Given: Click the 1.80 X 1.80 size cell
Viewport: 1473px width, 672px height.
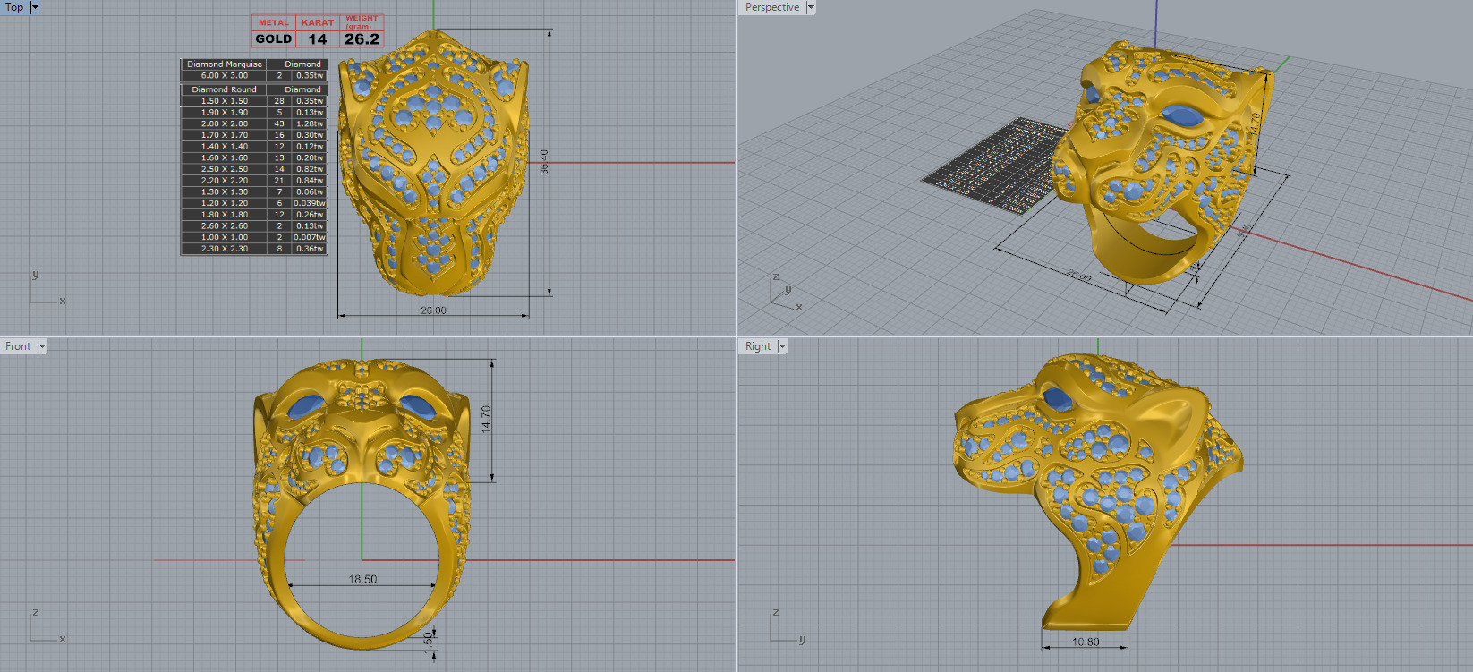Looking at the screenshot, I should [x=225, y=215].
